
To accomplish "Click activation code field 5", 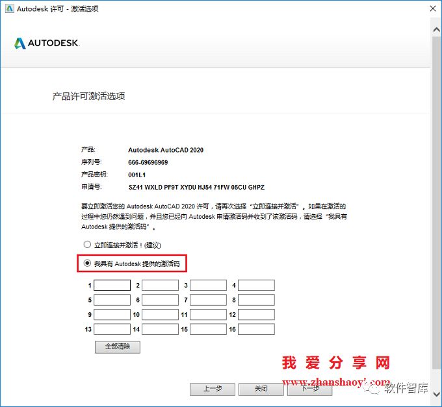I will 112,300.
